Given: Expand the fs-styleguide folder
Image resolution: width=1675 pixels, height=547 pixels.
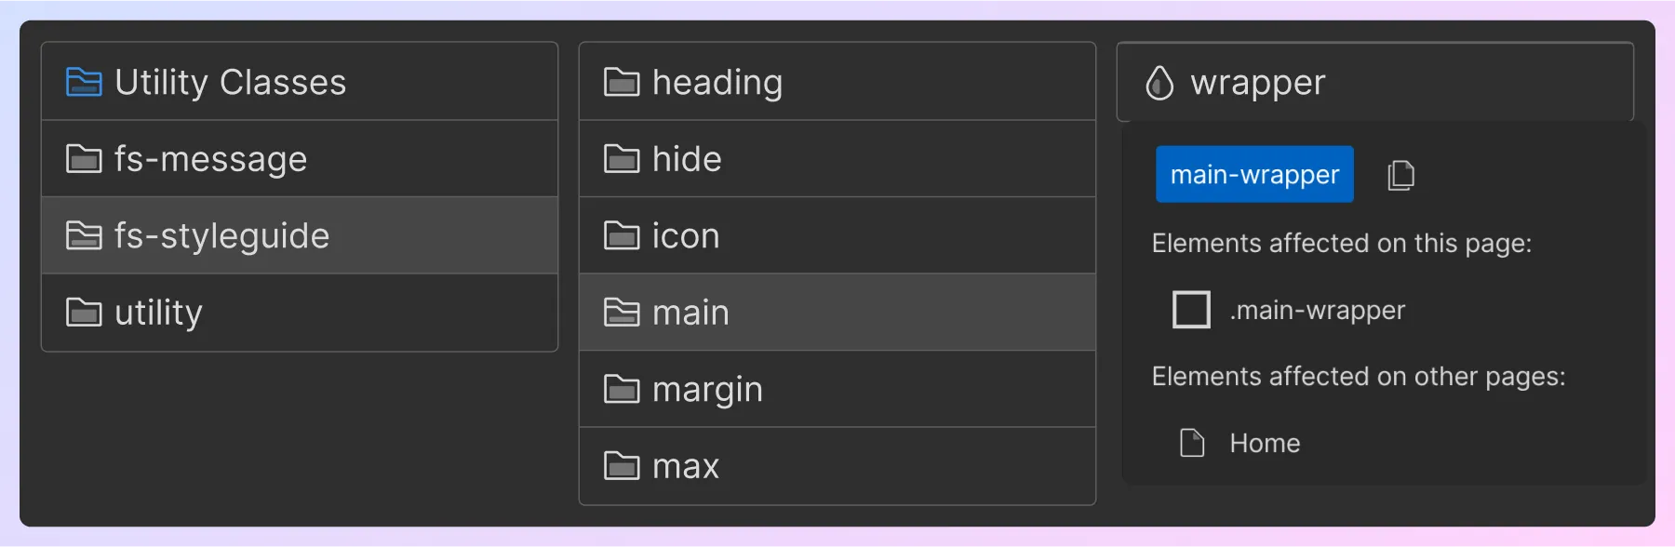Looking at the screenshot, I should click(221, 235).
